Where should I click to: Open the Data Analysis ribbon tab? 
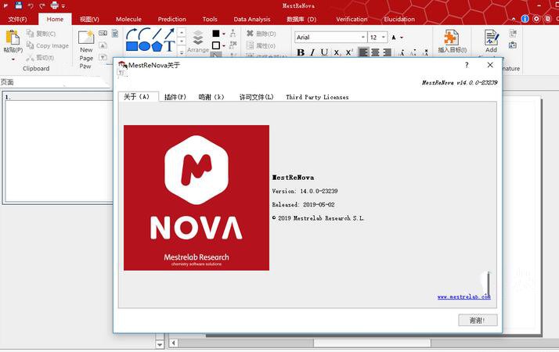251,20
